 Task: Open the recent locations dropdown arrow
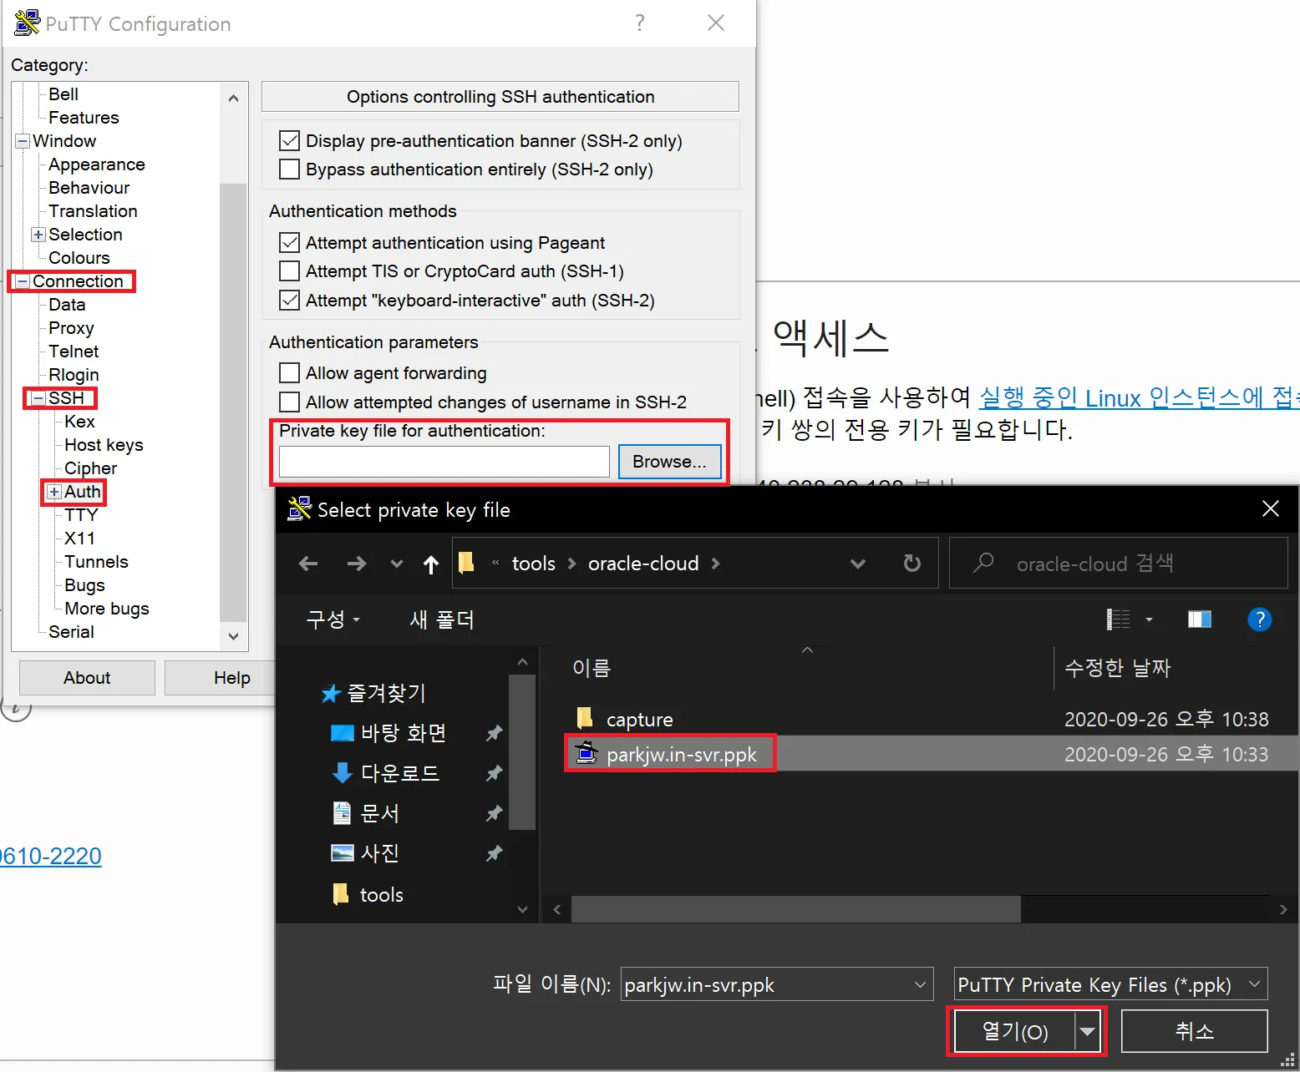tap(397, 564)
